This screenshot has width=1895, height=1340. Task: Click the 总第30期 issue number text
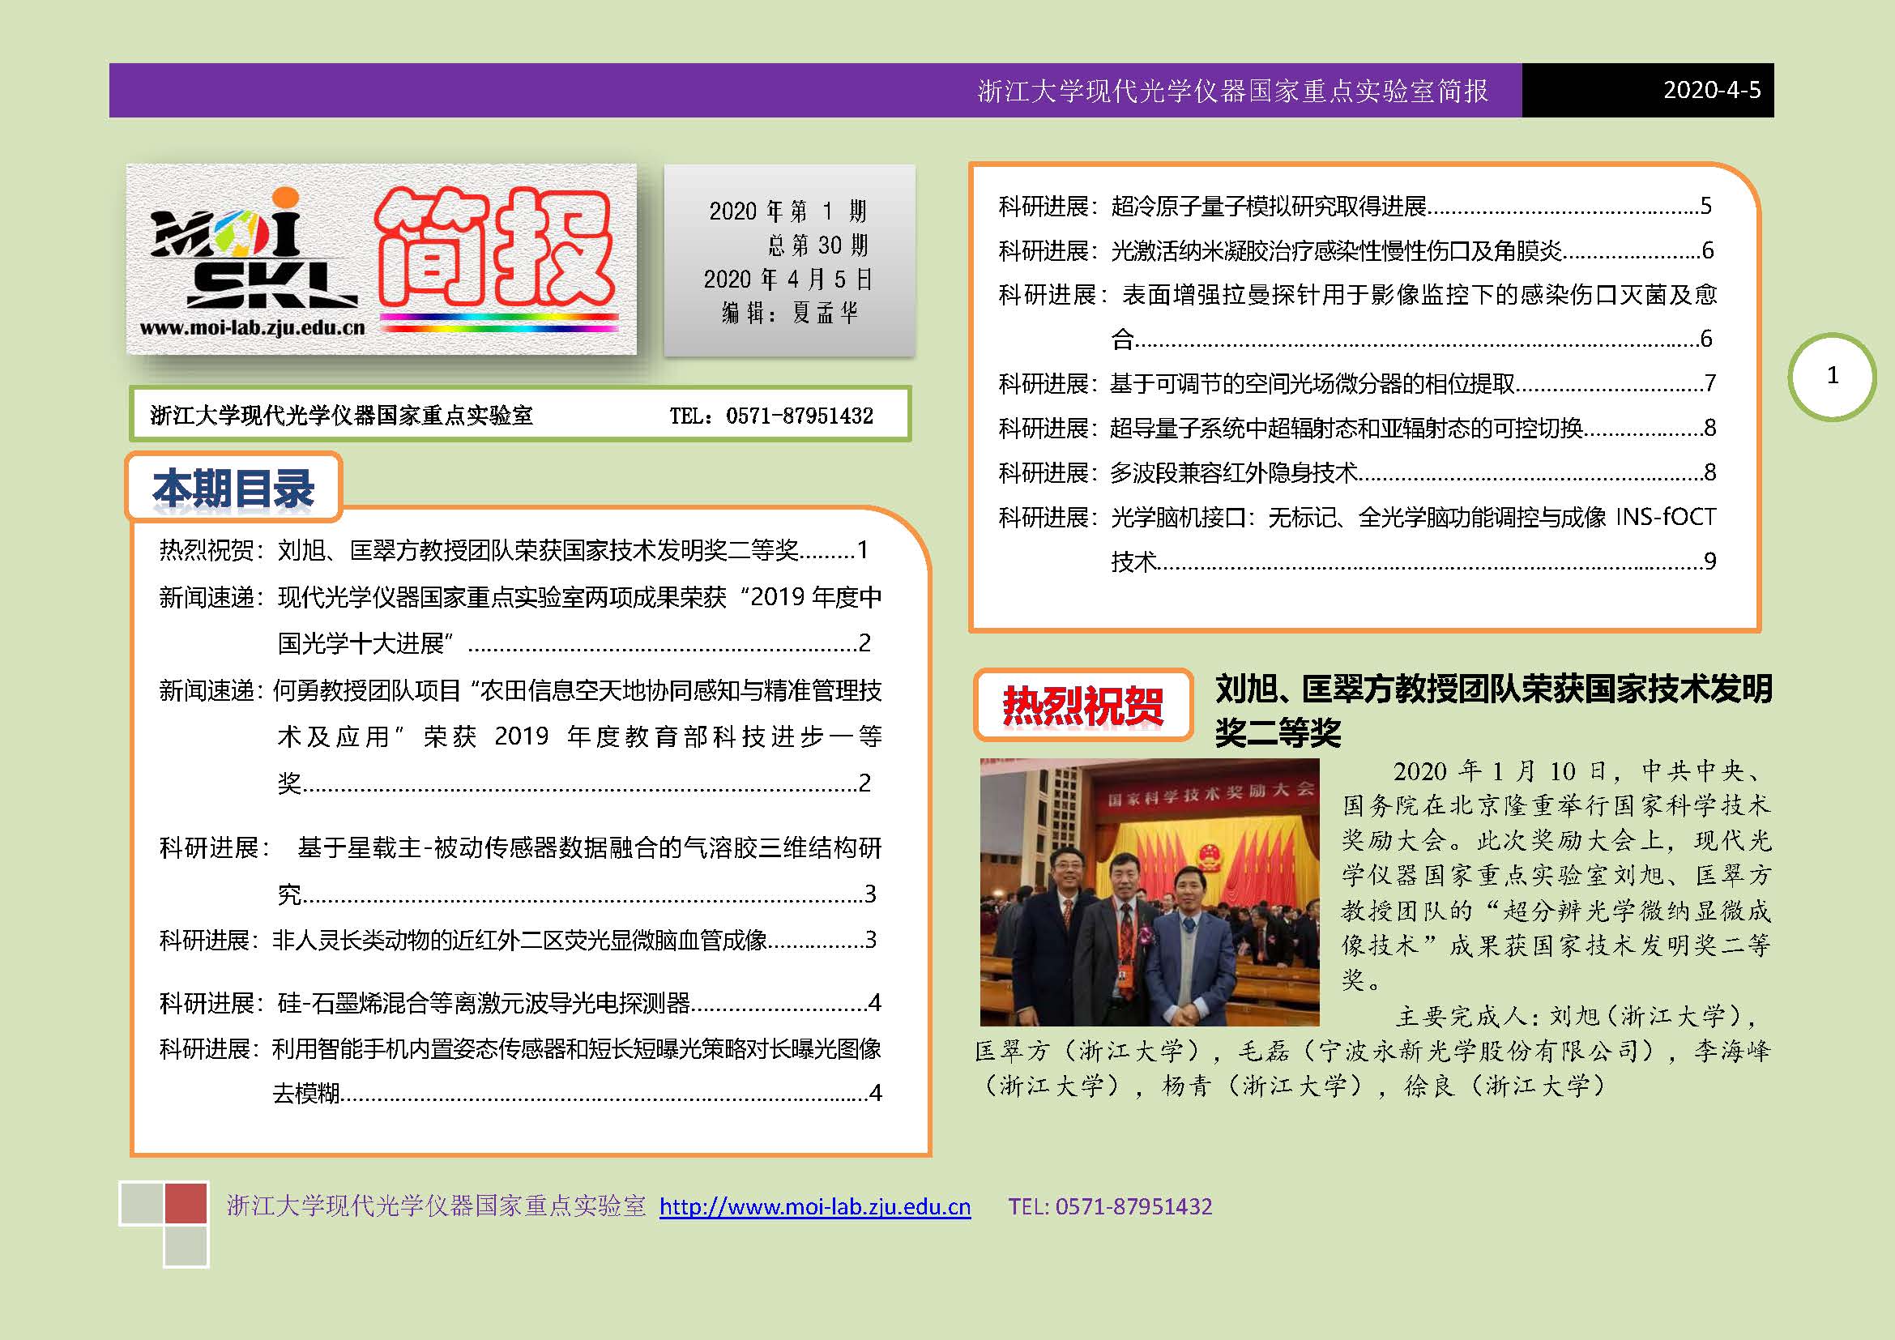818,245
